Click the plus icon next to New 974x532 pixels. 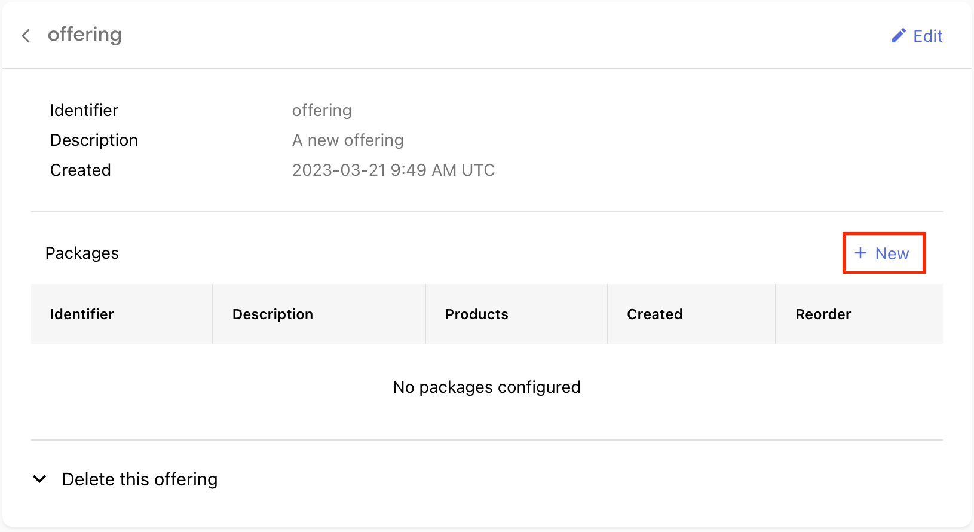tap(860, 253)
